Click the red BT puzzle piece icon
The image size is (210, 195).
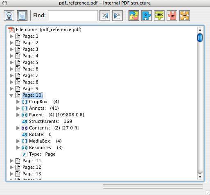point(172,16)
